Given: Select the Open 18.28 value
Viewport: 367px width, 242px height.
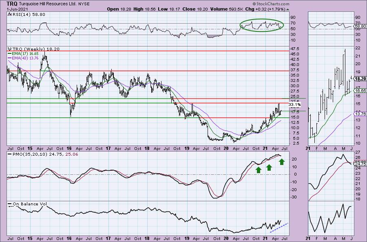Looking at the screenshot, I should 119,9.
